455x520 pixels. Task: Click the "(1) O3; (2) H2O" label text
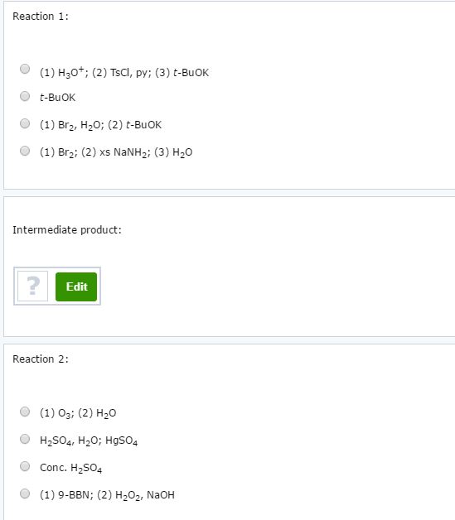[78, 413]
